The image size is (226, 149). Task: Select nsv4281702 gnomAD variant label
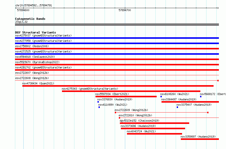[x=43, y=67]
